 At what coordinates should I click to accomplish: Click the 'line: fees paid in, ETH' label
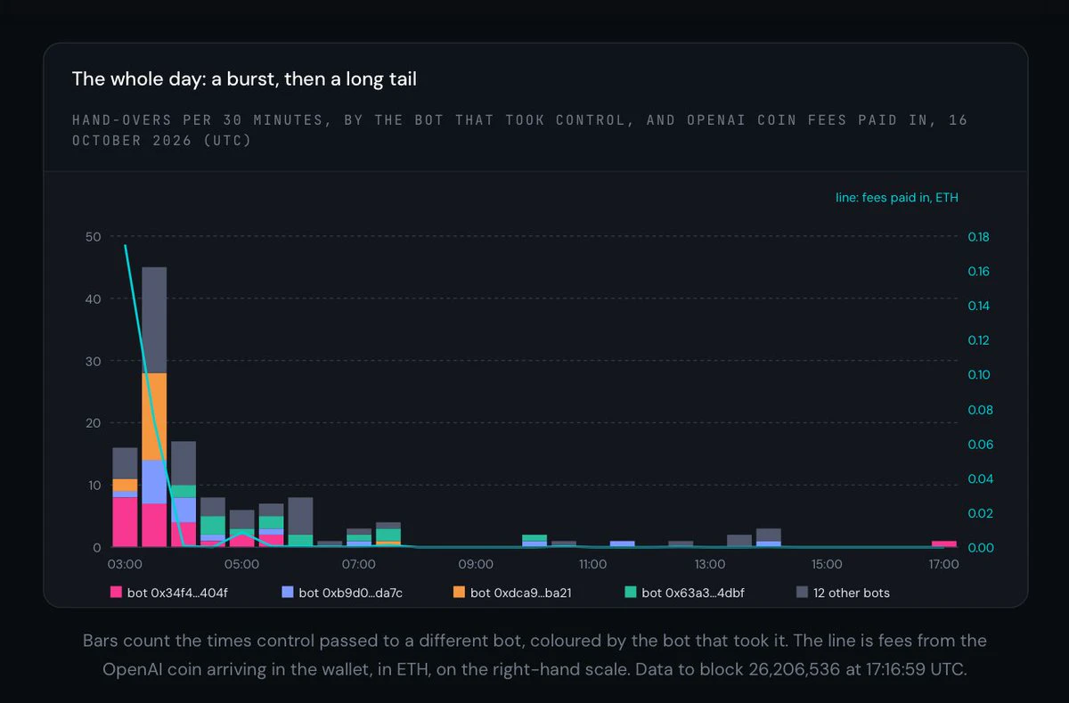[x=896, y=198]
